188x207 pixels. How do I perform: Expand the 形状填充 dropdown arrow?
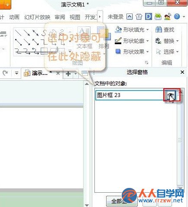click(x=147, y=30)
